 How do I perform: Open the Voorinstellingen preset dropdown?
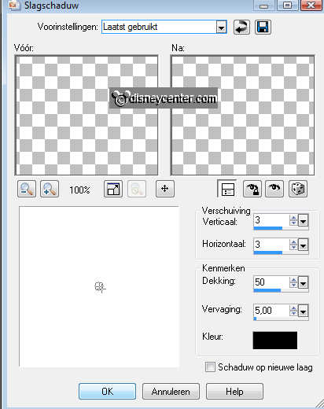tap(222, 27)
